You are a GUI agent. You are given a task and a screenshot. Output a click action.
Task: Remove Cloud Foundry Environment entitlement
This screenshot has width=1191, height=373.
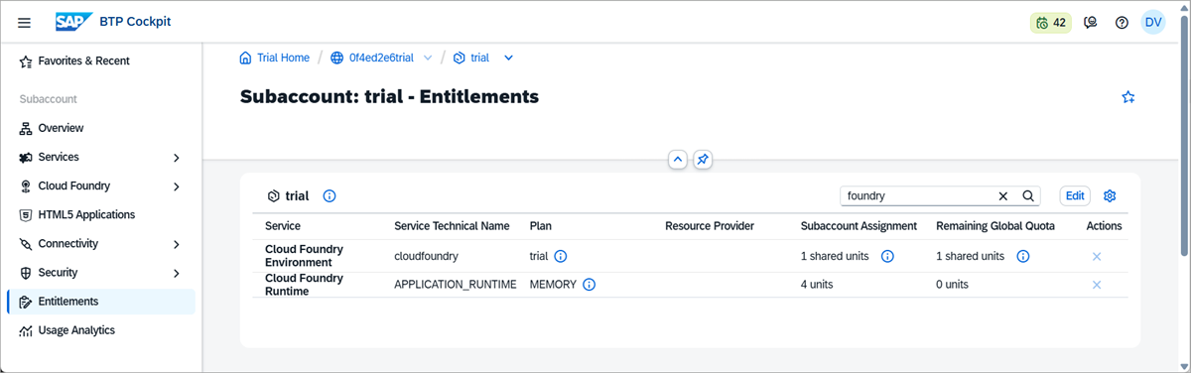1097,256
